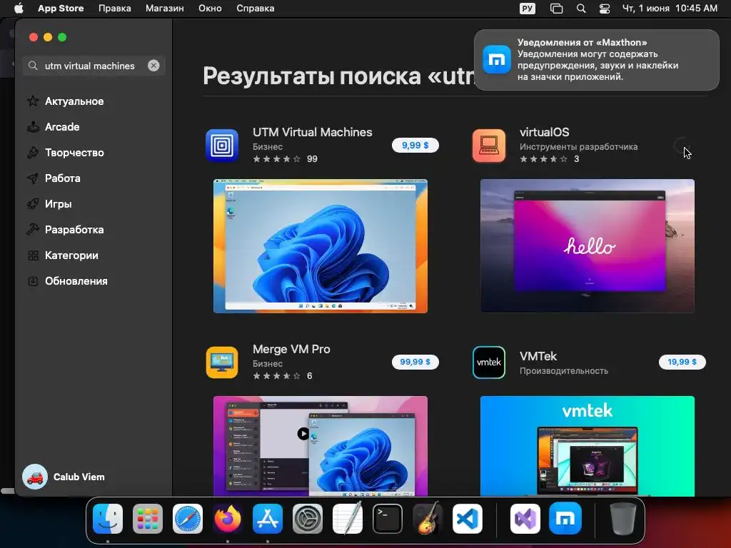Screen dimensions: 731x548
Task: Clear the search field text
Action: tap(153, 66)
